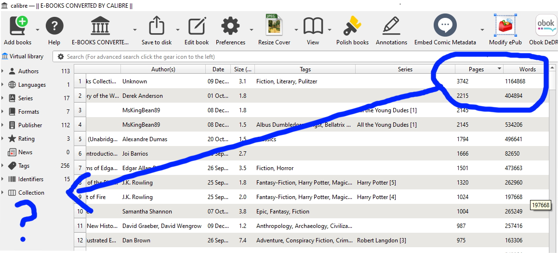Click the Polish books brush icon
558x253 pixels.
click(352, 27)
